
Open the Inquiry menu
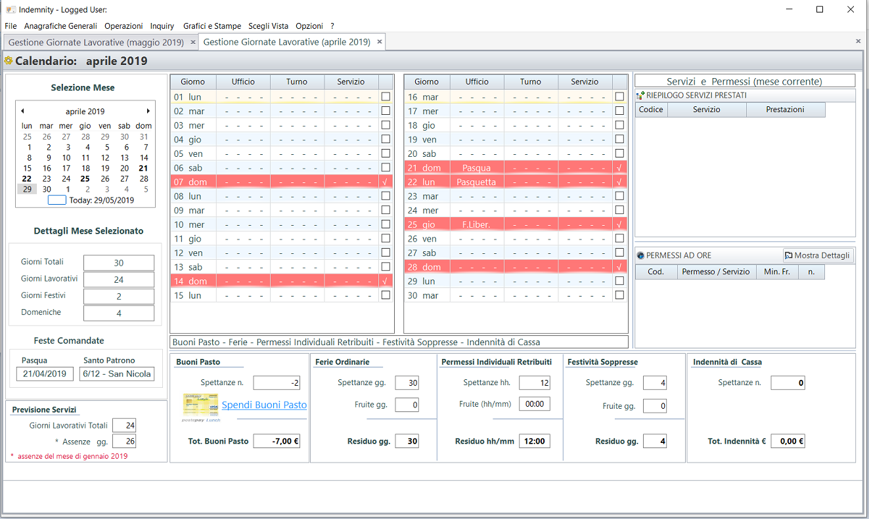(162, 26)
